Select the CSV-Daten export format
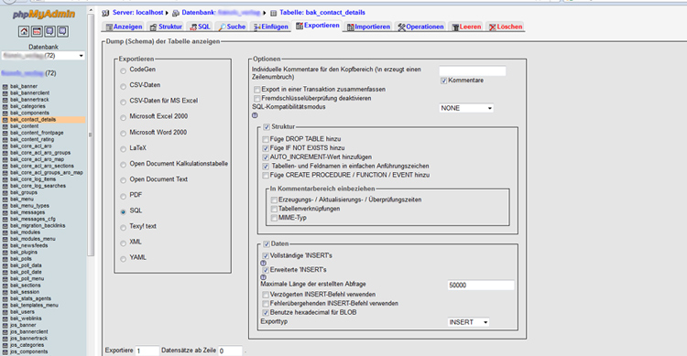687x356 pixels. pos(123,86)
